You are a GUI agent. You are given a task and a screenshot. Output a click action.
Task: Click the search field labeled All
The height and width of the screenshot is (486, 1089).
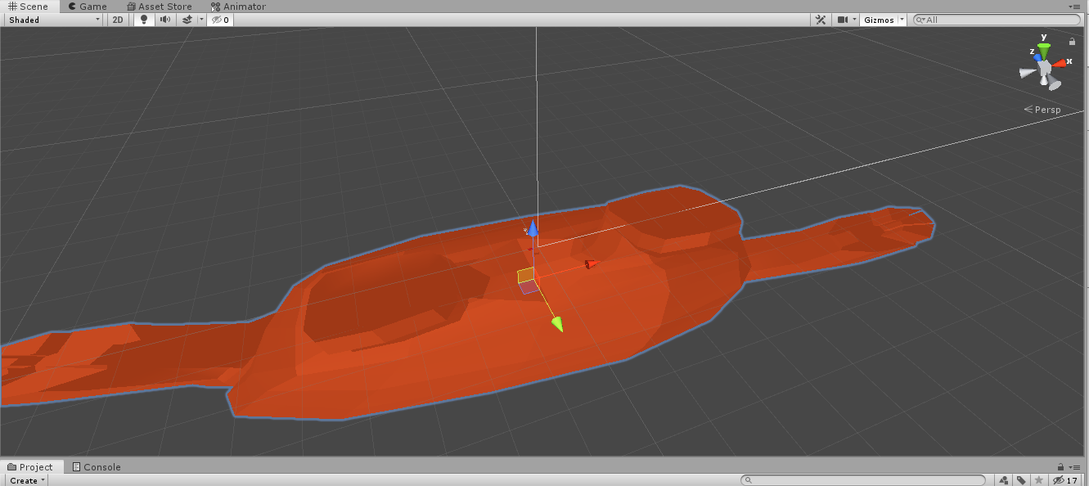pyautogui.click(x=997, y=19)
